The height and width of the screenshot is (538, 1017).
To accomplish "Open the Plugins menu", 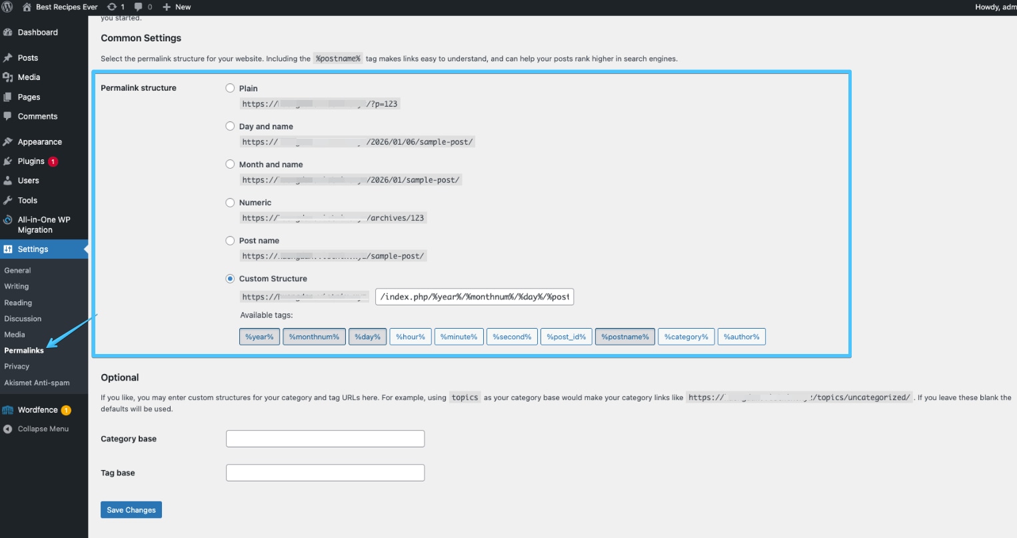I will [x=31, y=161].
